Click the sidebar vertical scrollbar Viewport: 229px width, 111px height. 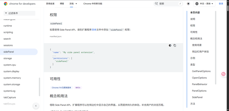pos(39,87)
